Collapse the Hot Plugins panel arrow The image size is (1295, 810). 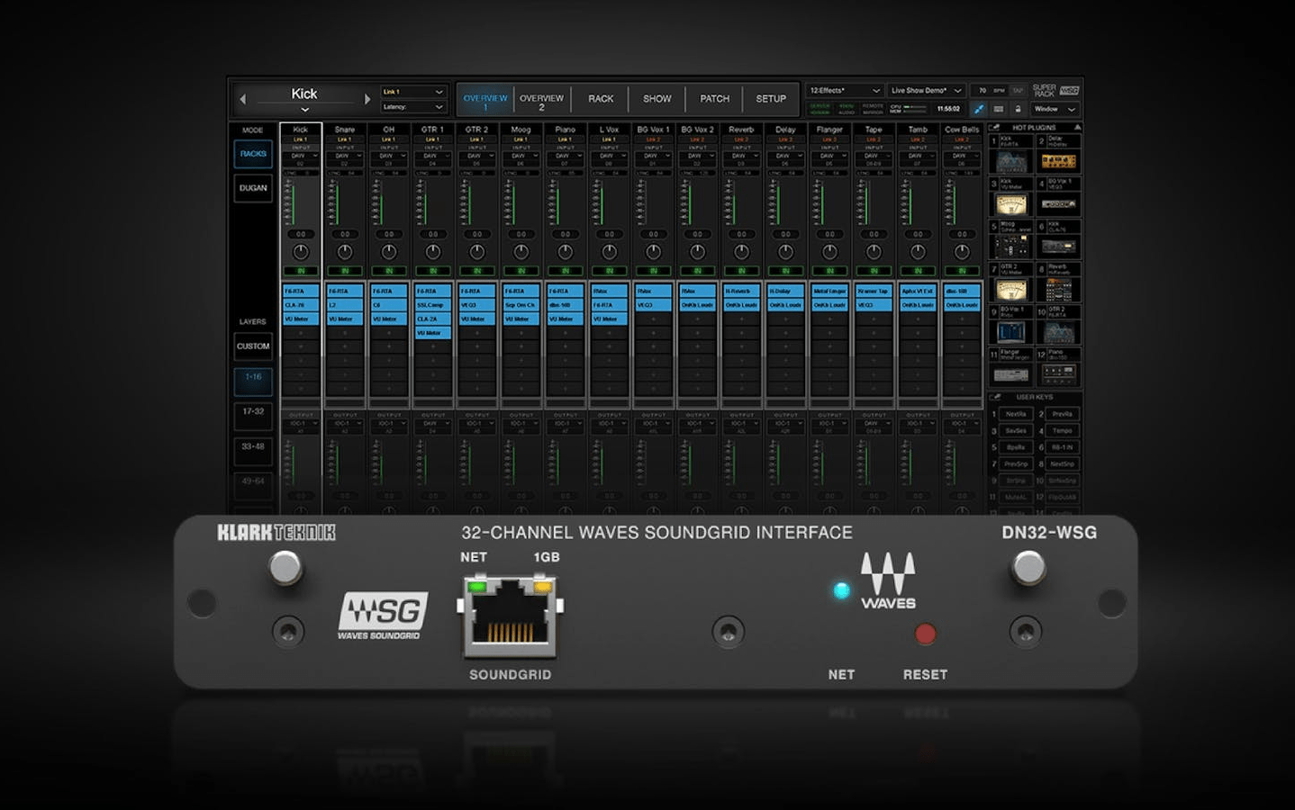point(1077,128)
